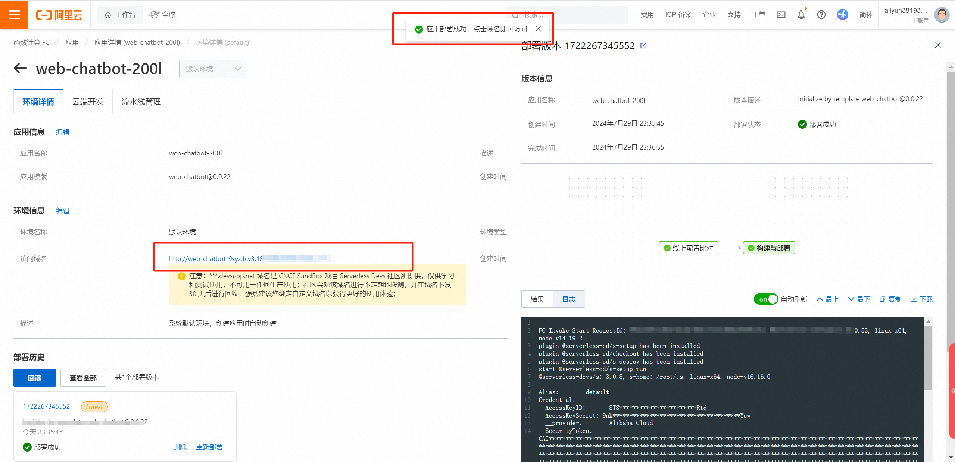Download the deployment log

(x=922, y=299)
